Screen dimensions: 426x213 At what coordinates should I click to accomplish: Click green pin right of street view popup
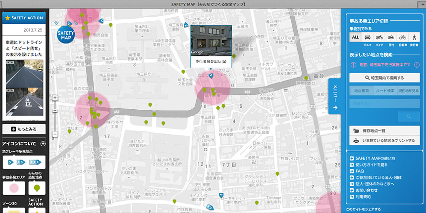coord(234,56)
